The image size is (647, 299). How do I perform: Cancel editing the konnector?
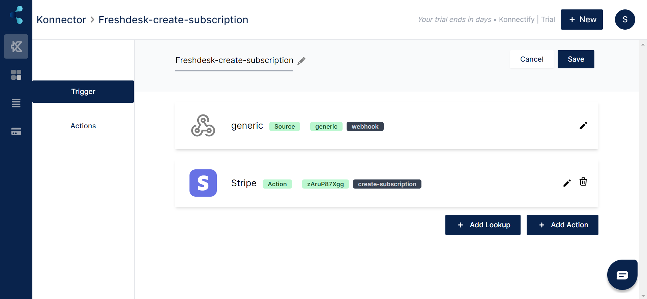(532, 59)
